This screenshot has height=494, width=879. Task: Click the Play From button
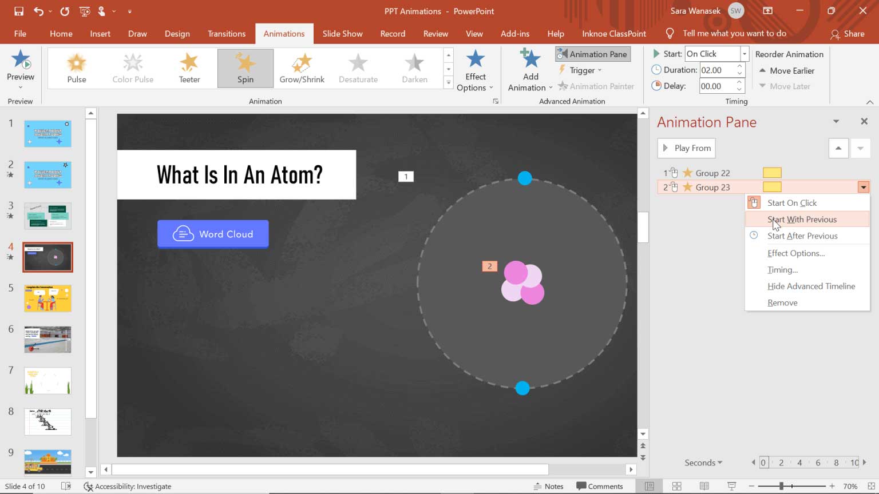[x=686, y=148]
